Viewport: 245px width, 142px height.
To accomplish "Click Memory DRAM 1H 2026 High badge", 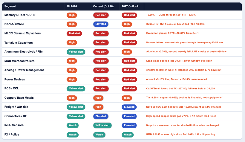I will click(x=72, y=15).
